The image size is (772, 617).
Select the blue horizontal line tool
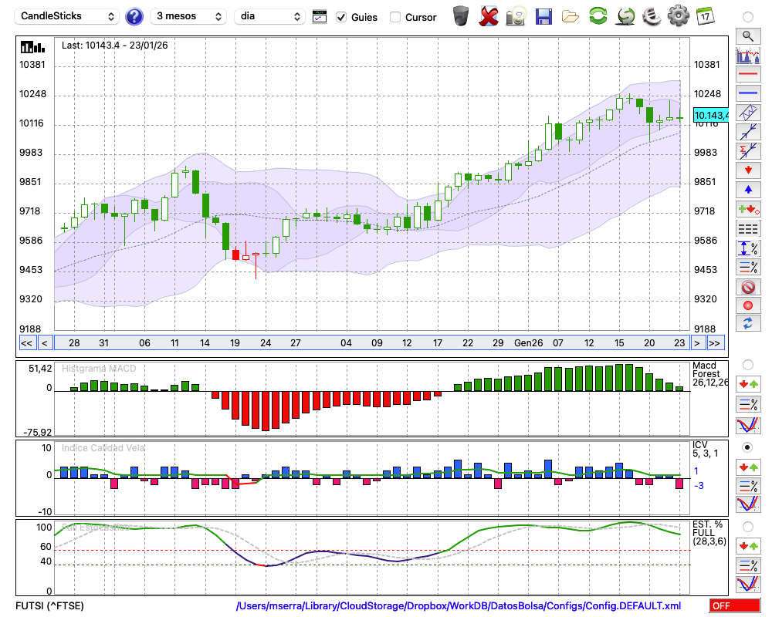[747, 93]
